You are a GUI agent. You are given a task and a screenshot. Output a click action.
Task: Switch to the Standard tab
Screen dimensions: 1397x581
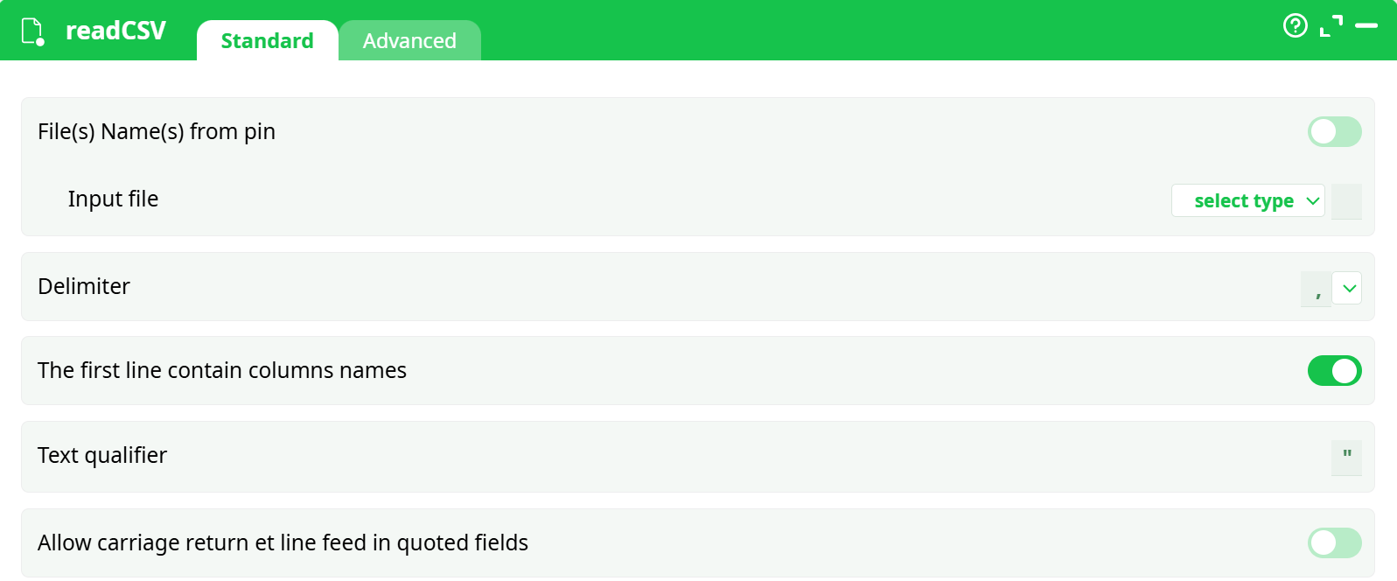click(267, 41)
